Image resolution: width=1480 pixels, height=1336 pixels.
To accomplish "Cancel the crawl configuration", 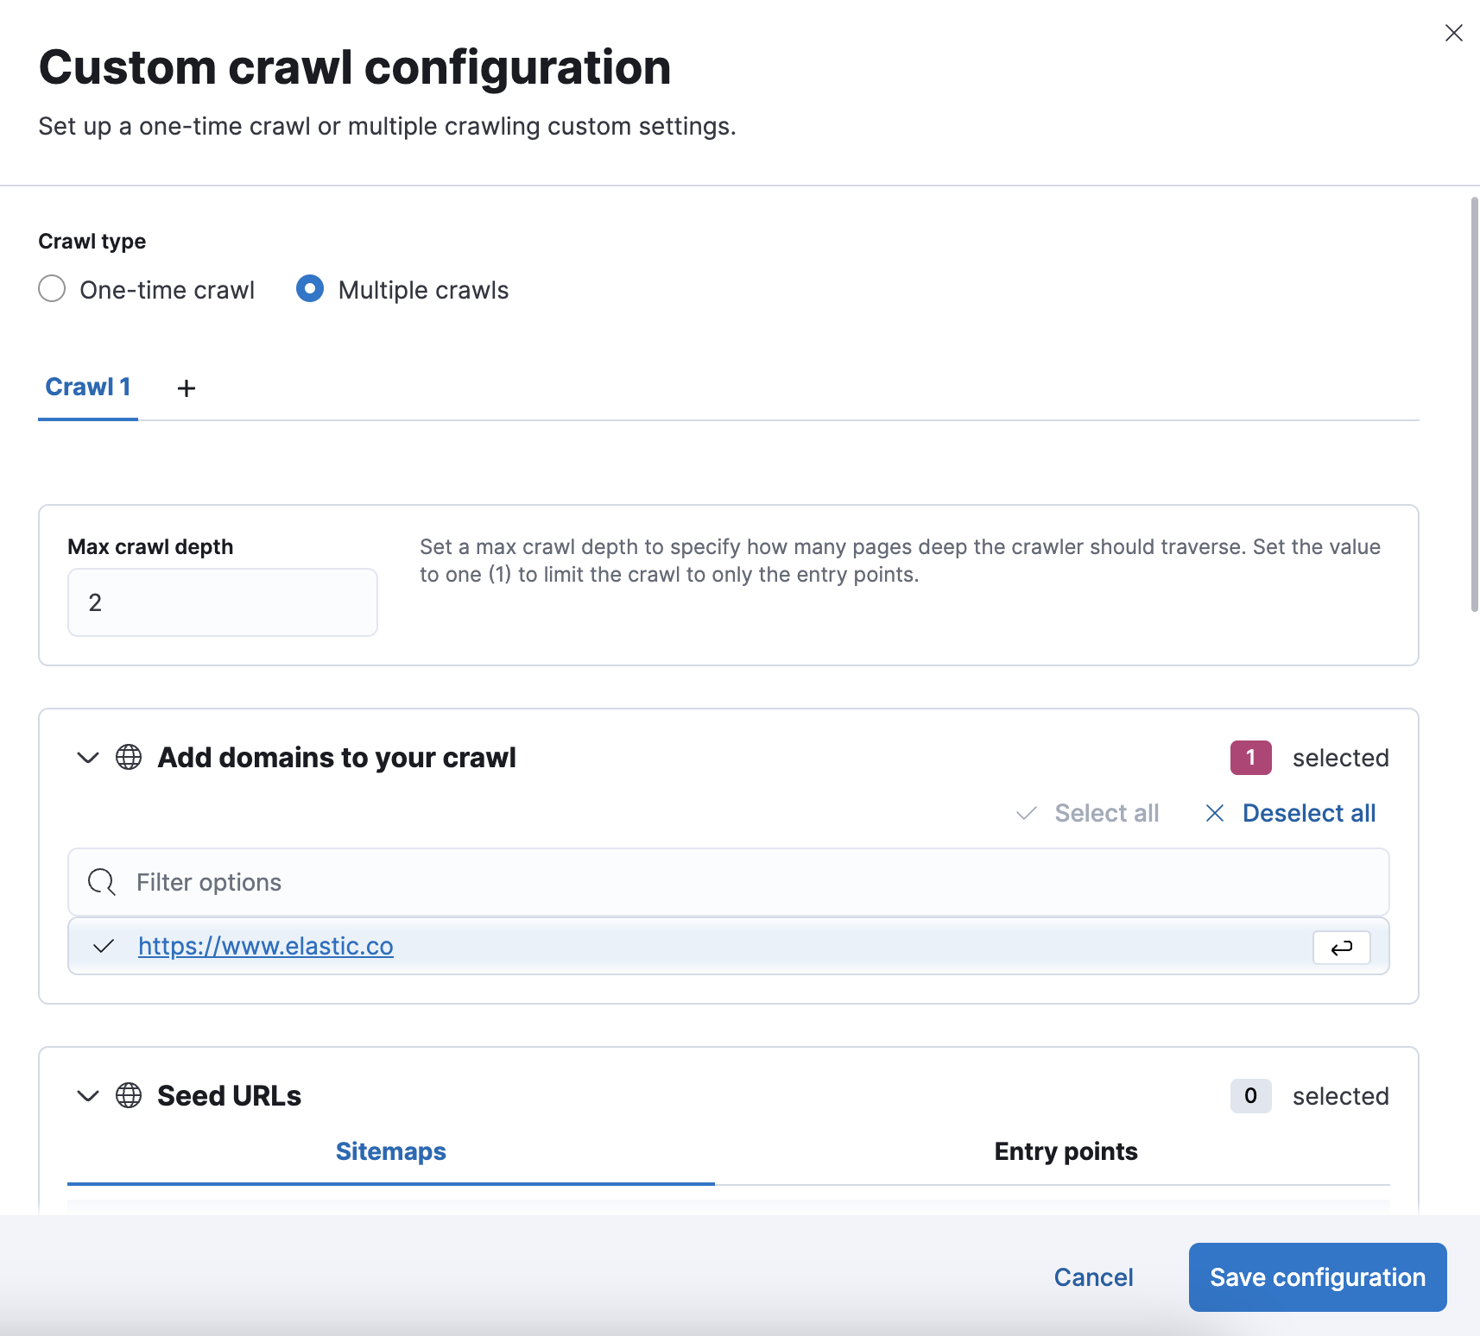I will pyautogui.click(x=1093, y=1276).
